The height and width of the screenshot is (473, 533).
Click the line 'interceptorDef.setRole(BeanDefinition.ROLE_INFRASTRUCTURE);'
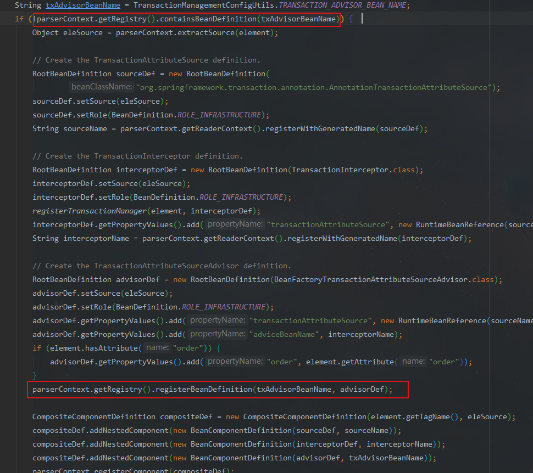pos(162,198)
